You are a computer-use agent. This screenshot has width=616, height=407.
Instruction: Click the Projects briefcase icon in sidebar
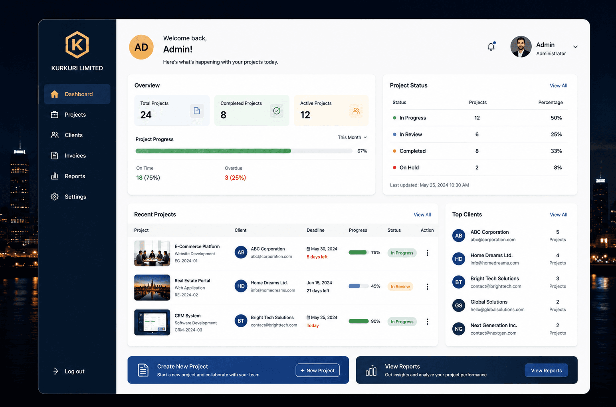(x=55, y=115)
